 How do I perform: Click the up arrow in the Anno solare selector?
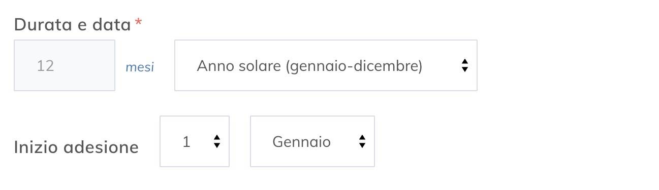click(464, 62)
